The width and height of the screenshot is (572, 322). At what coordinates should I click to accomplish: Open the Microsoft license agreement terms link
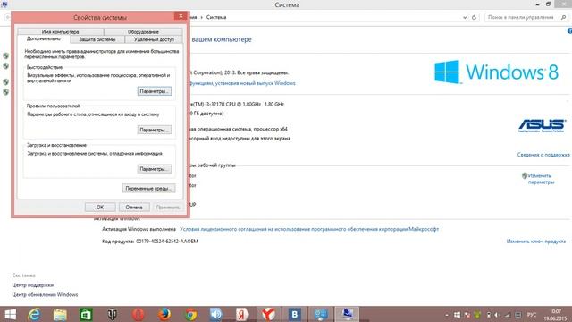click(309, 229)
